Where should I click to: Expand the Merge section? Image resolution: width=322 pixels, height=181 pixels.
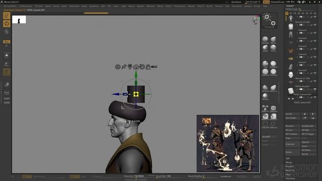(x=289, y=162)
